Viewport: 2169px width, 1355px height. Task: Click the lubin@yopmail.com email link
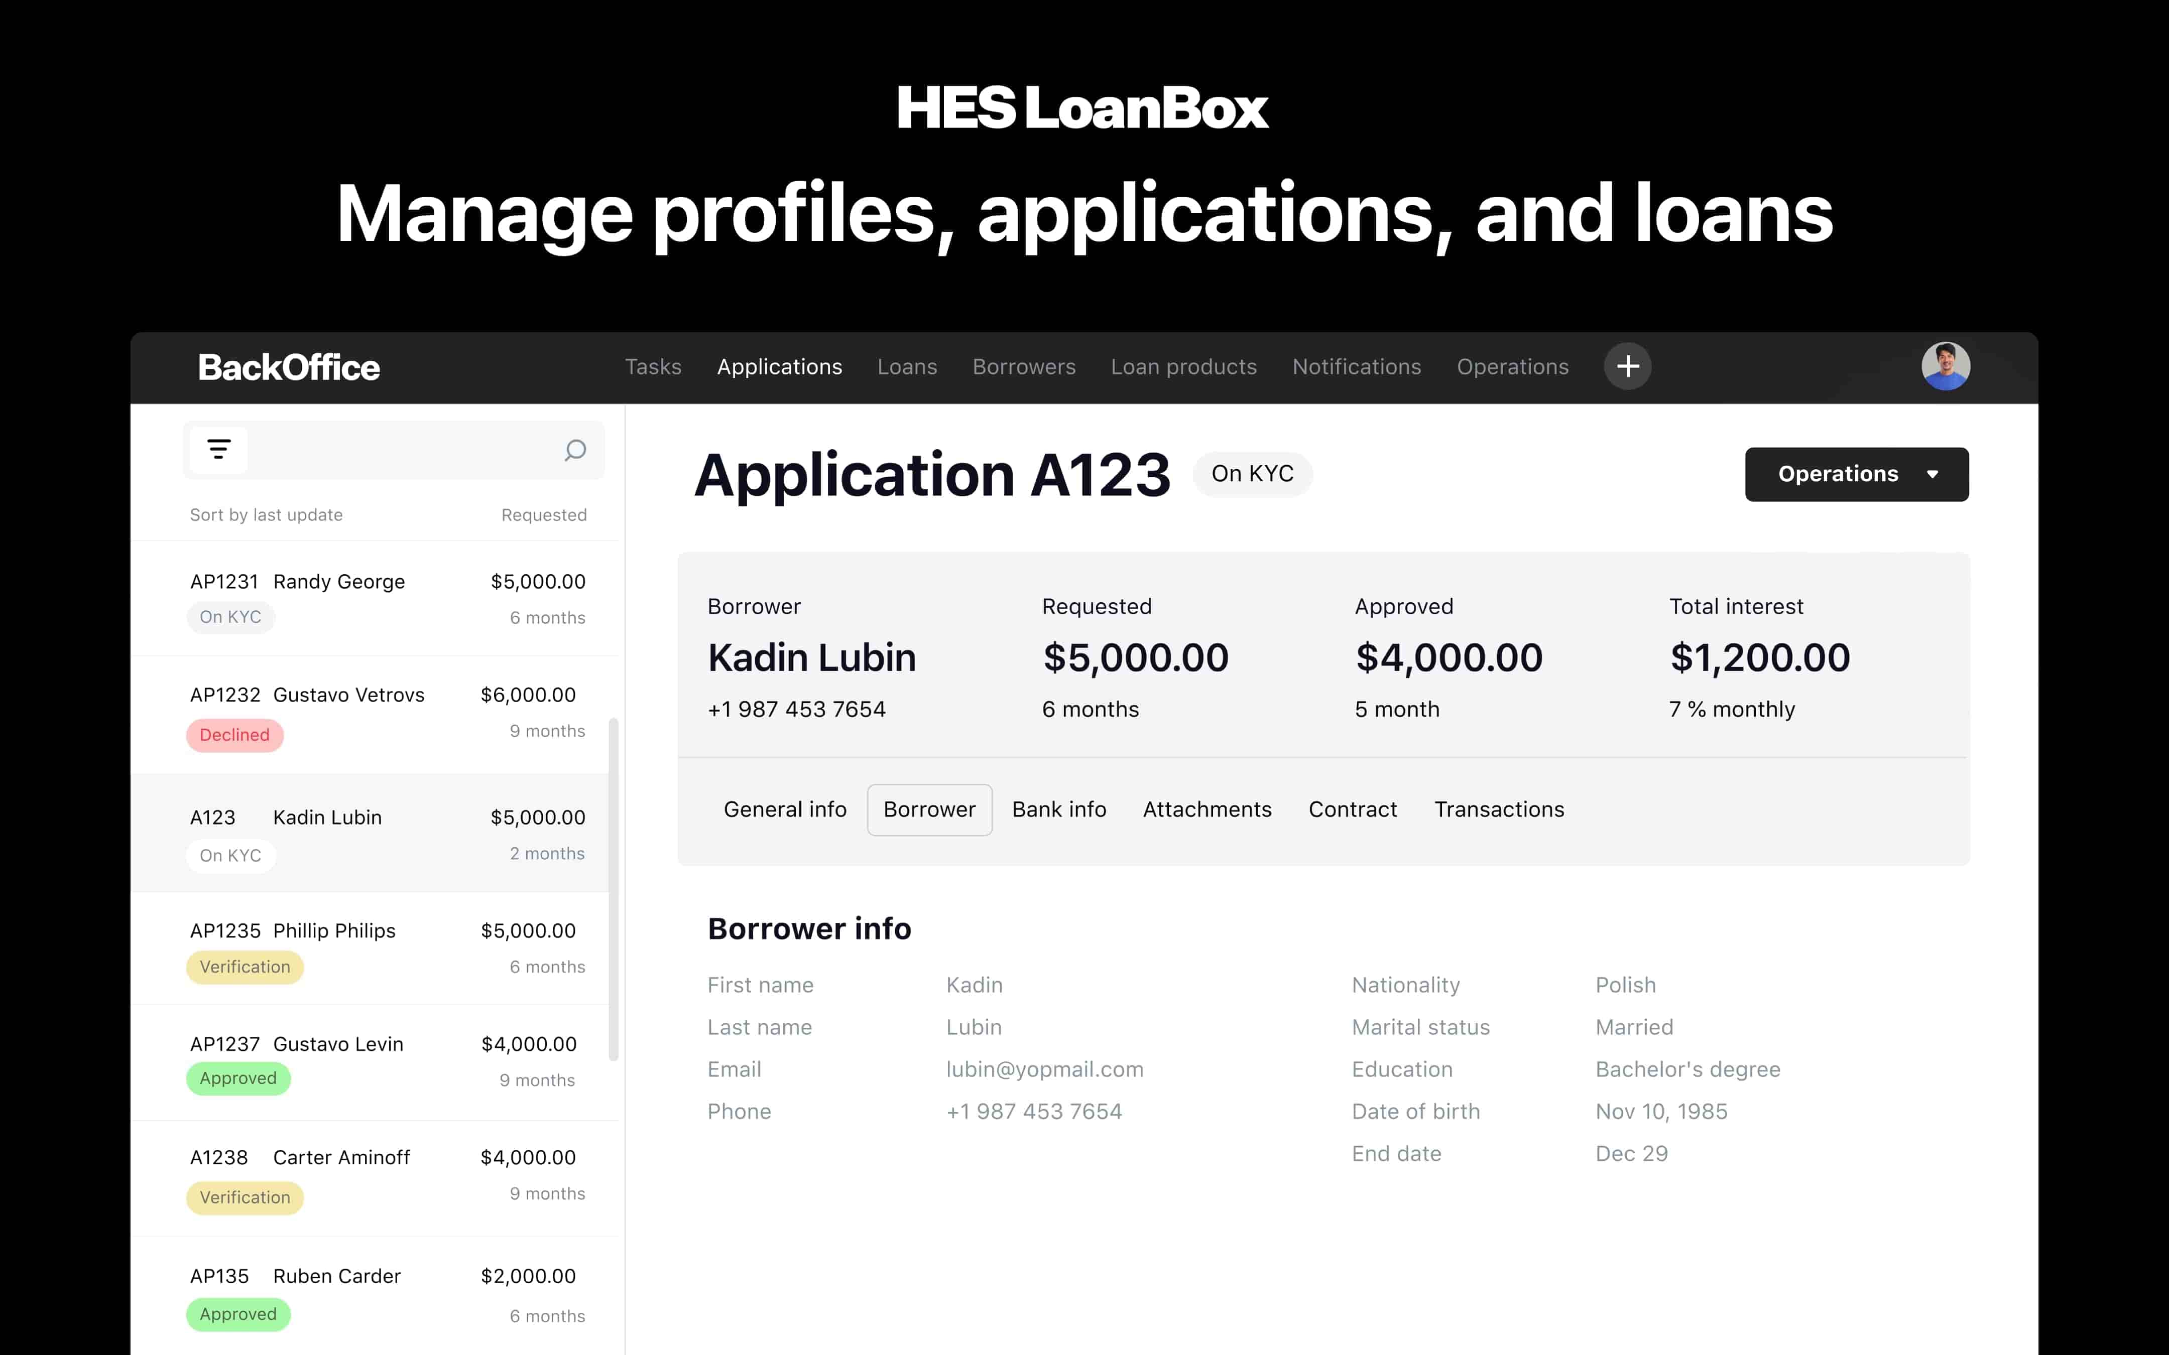(1044, 1070)
